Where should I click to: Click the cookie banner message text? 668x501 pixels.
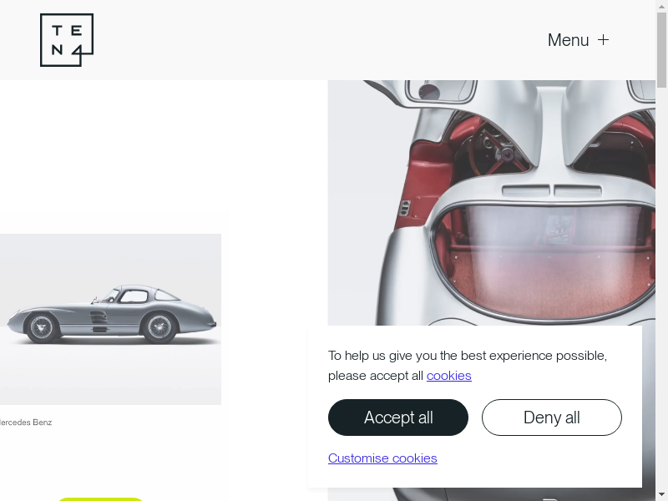(468, 365)
